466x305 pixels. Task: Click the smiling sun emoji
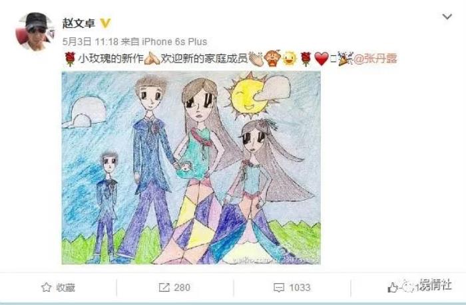pos(289,58)
